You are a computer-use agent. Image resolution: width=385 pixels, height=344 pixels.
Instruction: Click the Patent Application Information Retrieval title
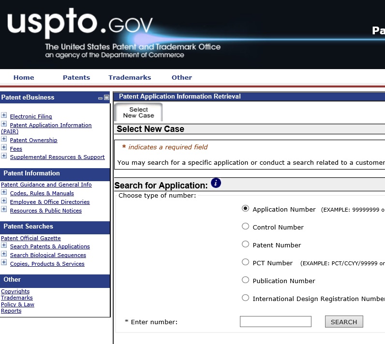pyautogui.click(x=180, y=96)
